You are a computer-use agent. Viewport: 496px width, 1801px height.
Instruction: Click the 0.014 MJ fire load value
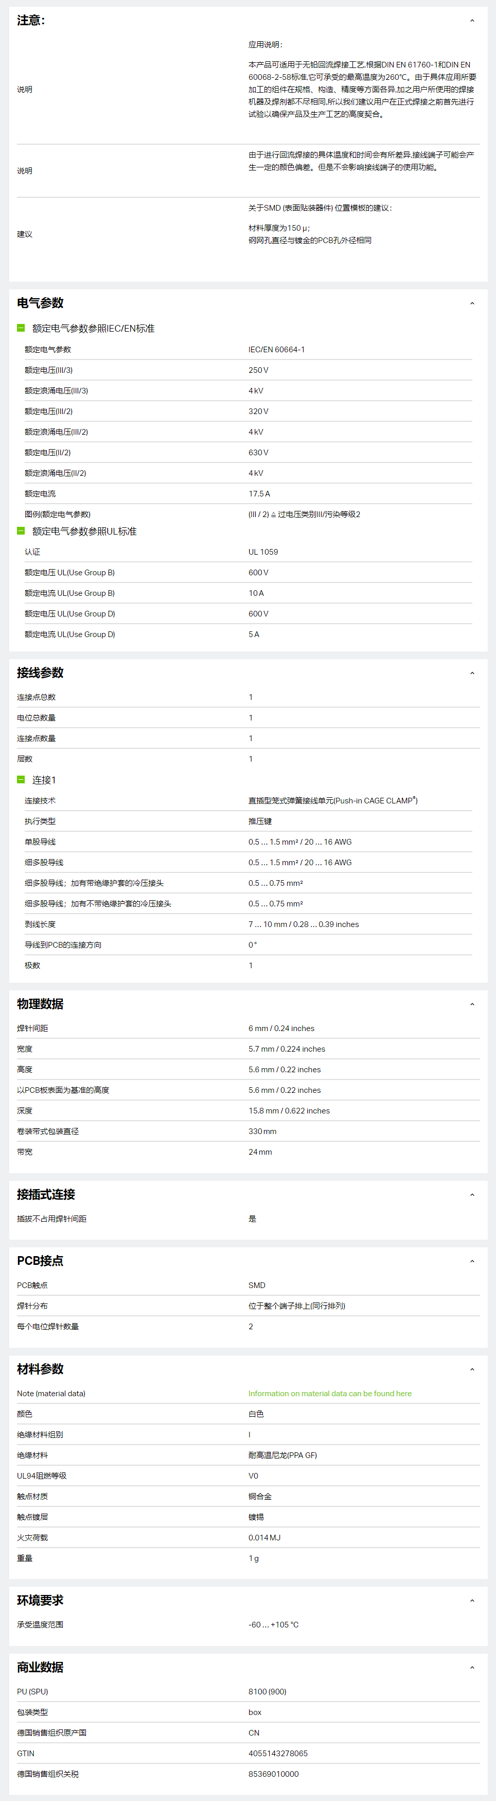pyautogui.click(x=265, y=1537)
